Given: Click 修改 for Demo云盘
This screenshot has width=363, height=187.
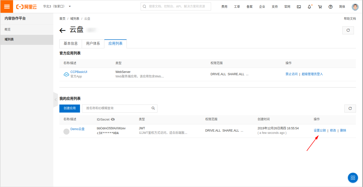Looking at the screenshot, I should point(333,130).
